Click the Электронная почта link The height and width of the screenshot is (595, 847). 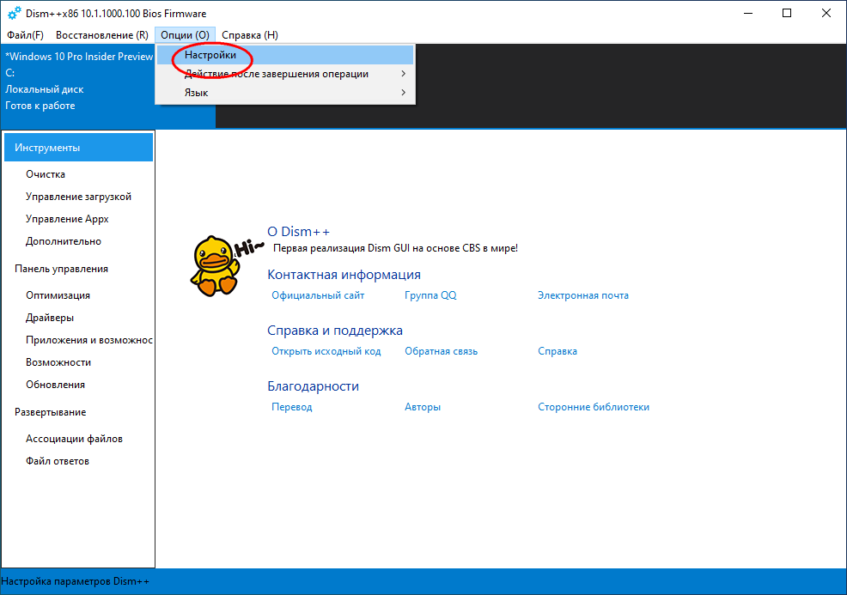click(583, 295)
